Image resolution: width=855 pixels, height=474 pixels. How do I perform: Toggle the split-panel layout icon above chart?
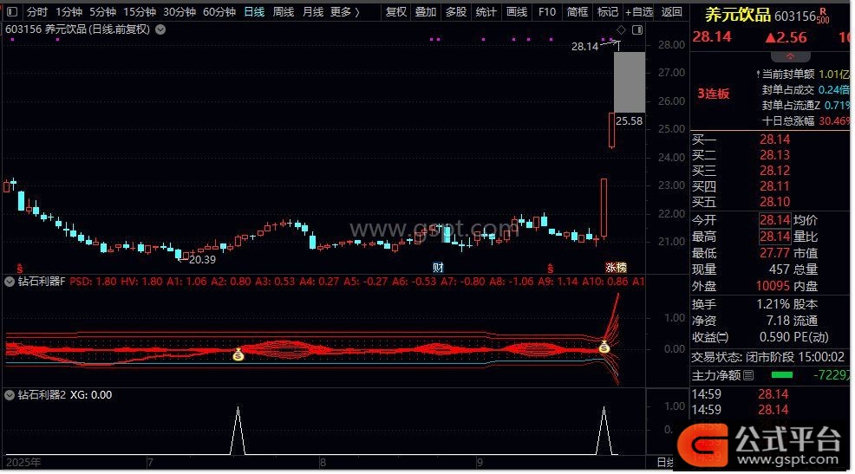point(636,29)
